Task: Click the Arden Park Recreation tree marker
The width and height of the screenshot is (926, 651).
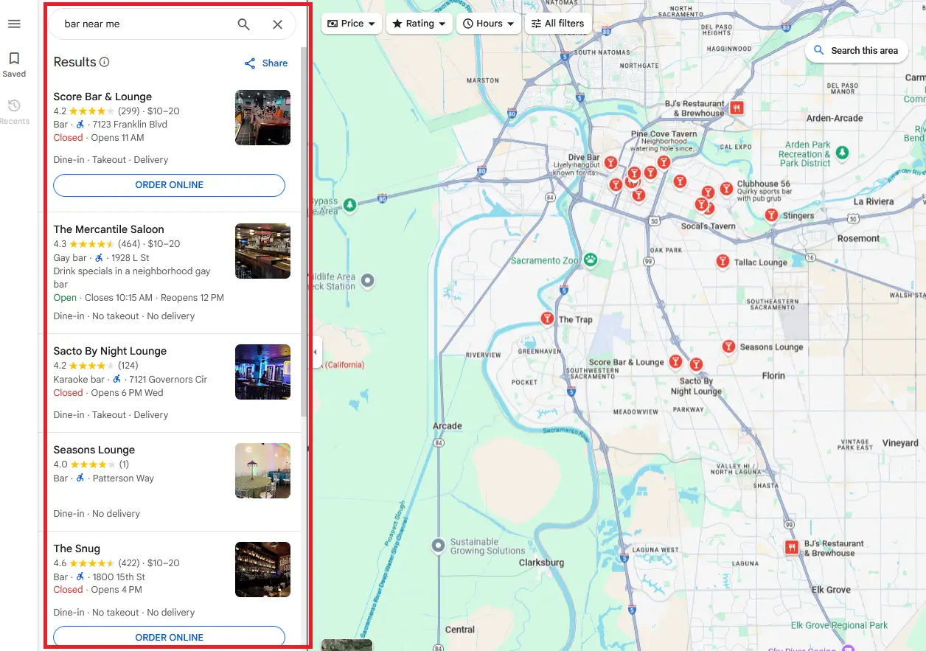Action: [x=841, y=153]
